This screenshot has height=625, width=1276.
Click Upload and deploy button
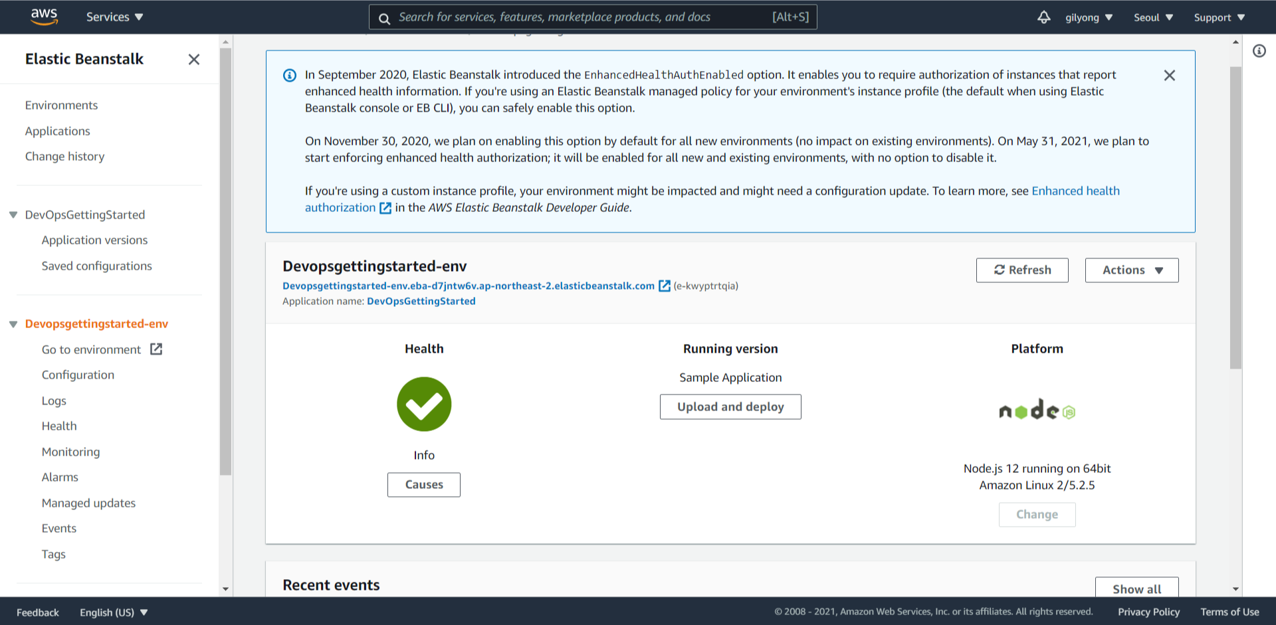[x=730, y=406]
